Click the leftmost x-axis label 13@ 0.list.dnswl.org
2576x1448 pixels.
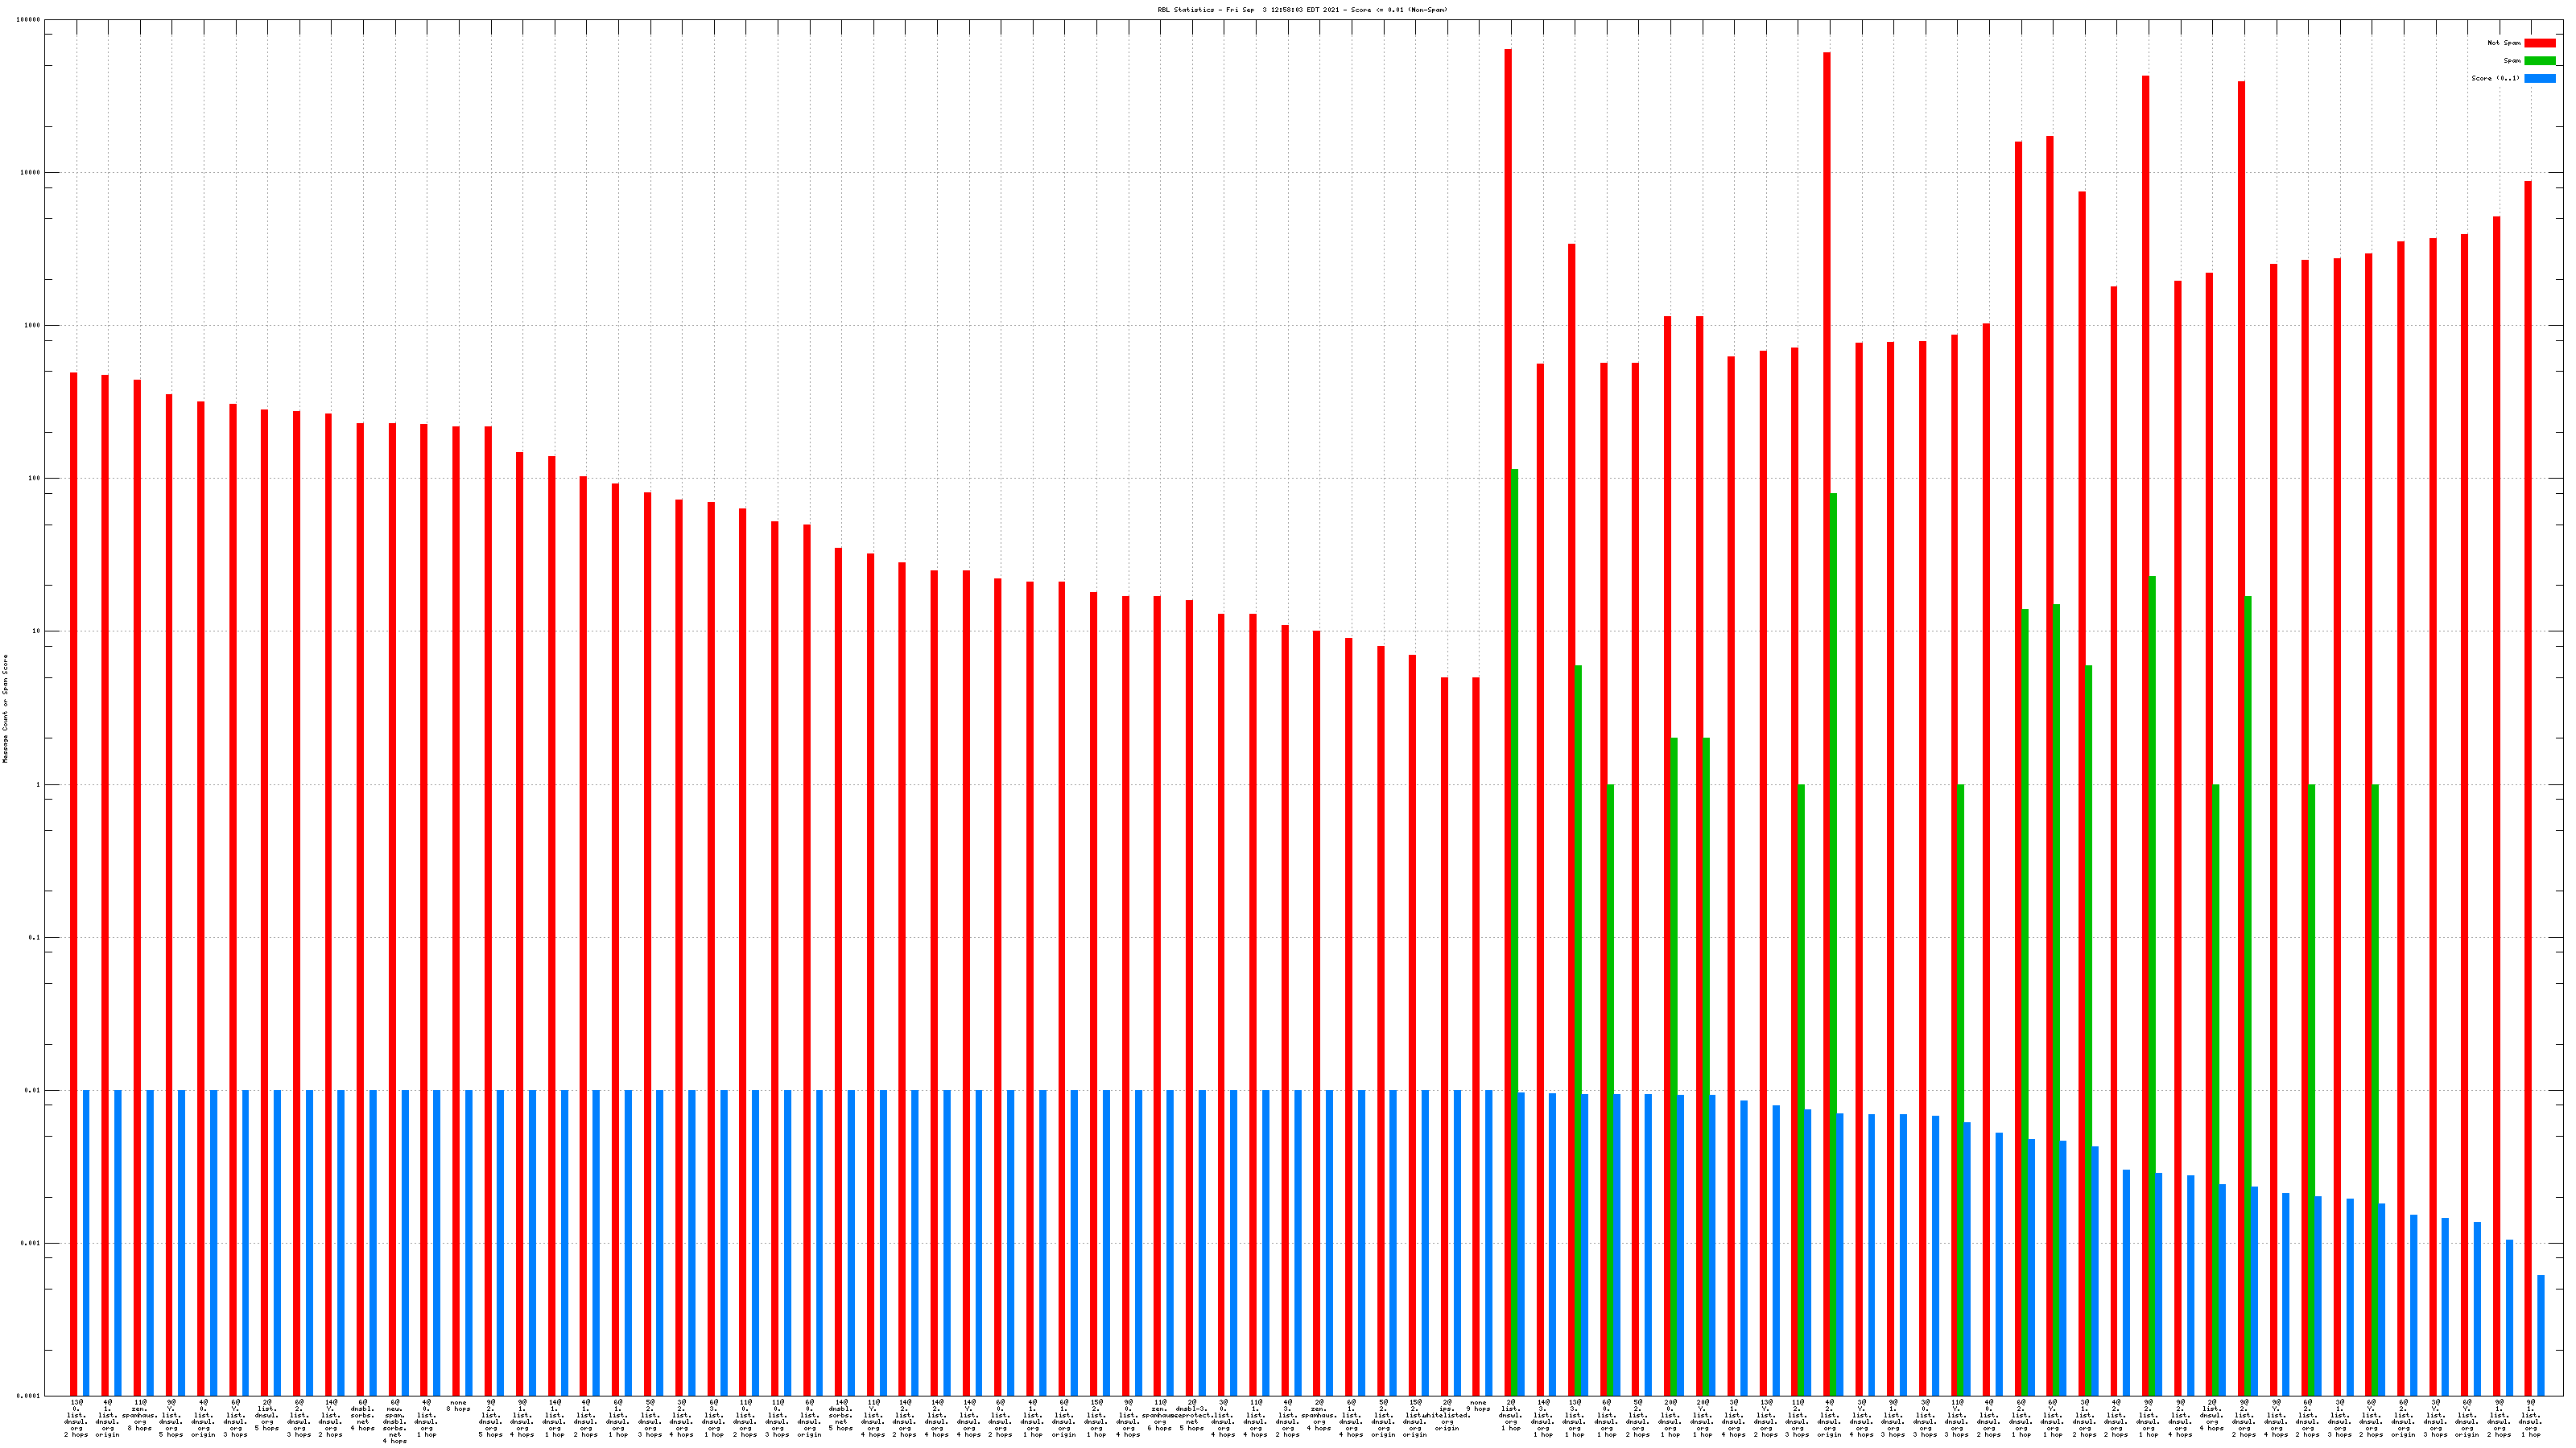click(76, 1418)
